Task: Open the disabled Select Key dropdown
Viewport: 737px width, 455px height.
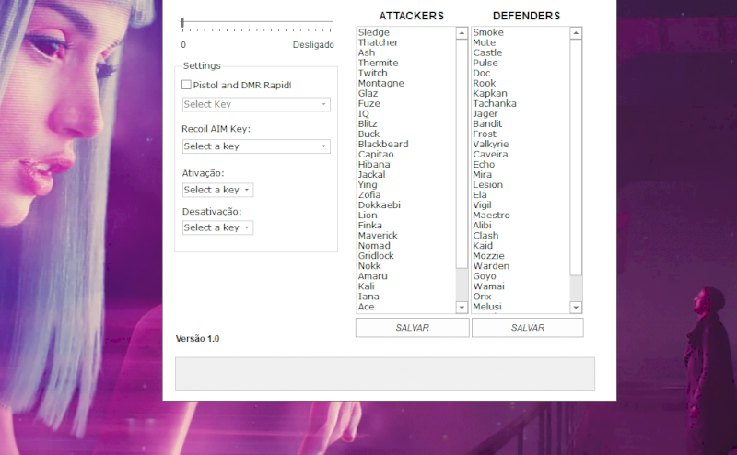Action: point(256,104)
